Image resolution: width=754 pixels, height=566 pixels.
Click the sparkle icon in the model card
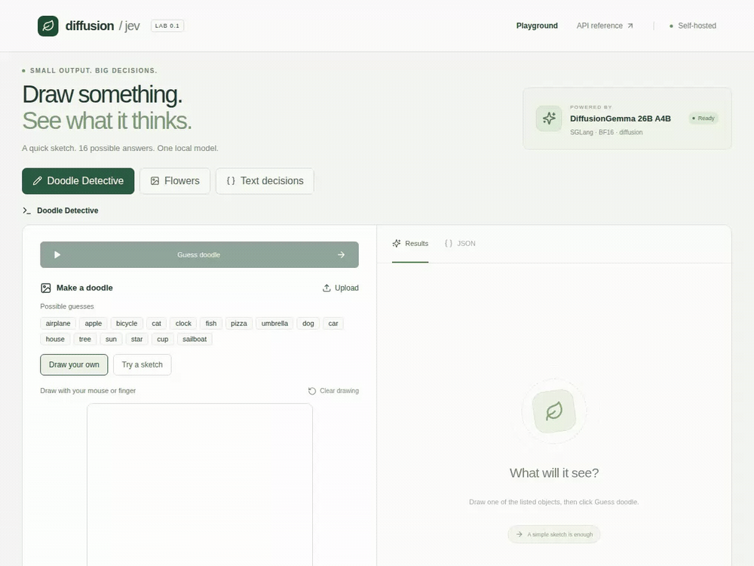coord(549,118)
